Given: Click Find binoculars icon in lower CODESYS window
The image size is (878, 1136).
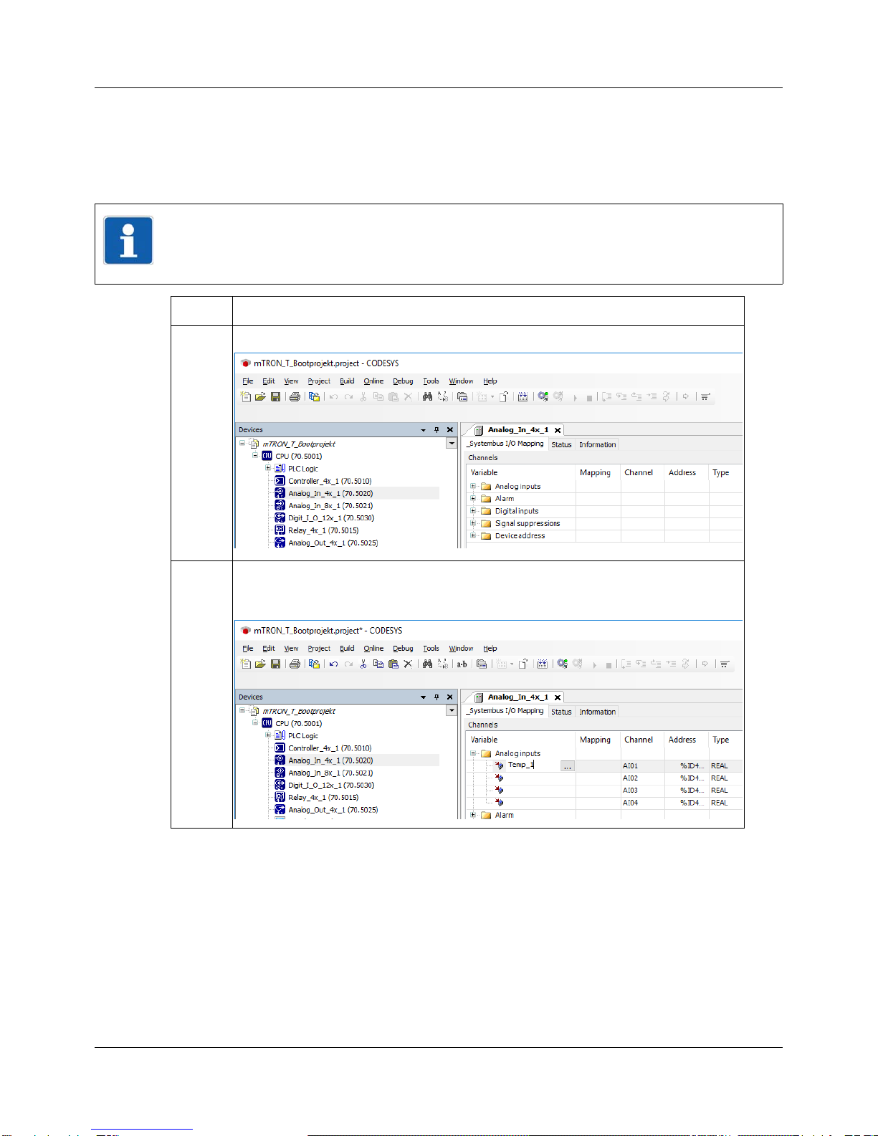Looking at the screenshot, I should pyautogui.click(x=427, y=664).
